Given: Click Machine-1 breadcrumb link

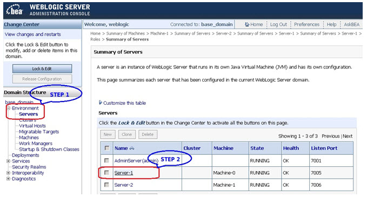Looking at the screenshot, I should [159, 33].
